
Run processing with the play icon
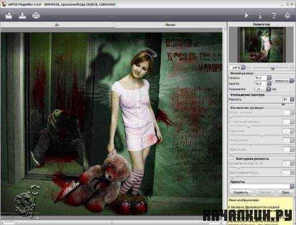click(246, 15)
